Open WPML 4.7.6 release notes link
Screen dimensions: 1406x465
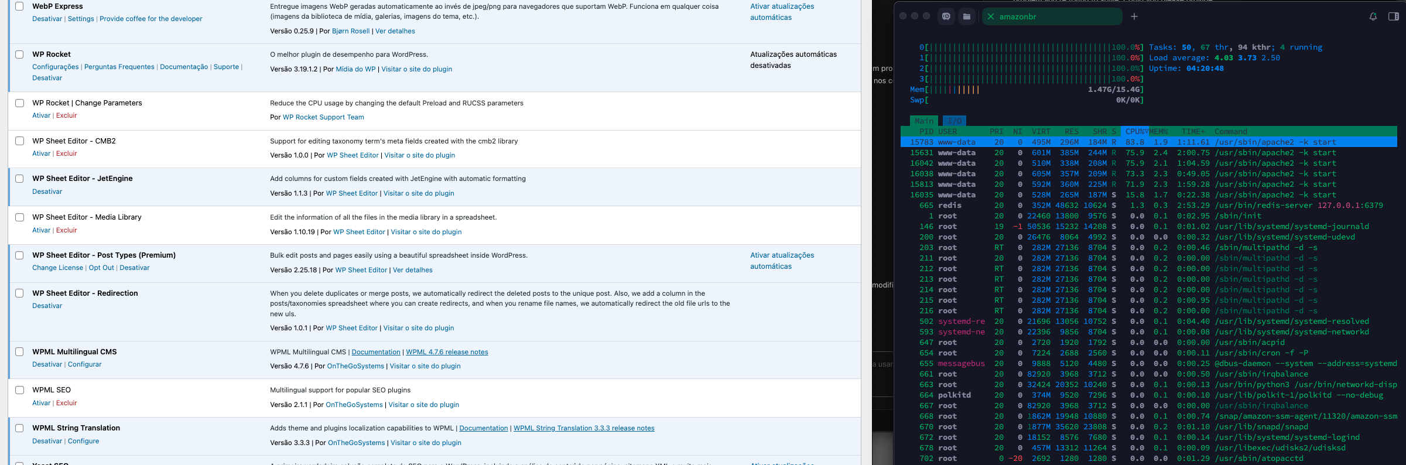447,352
